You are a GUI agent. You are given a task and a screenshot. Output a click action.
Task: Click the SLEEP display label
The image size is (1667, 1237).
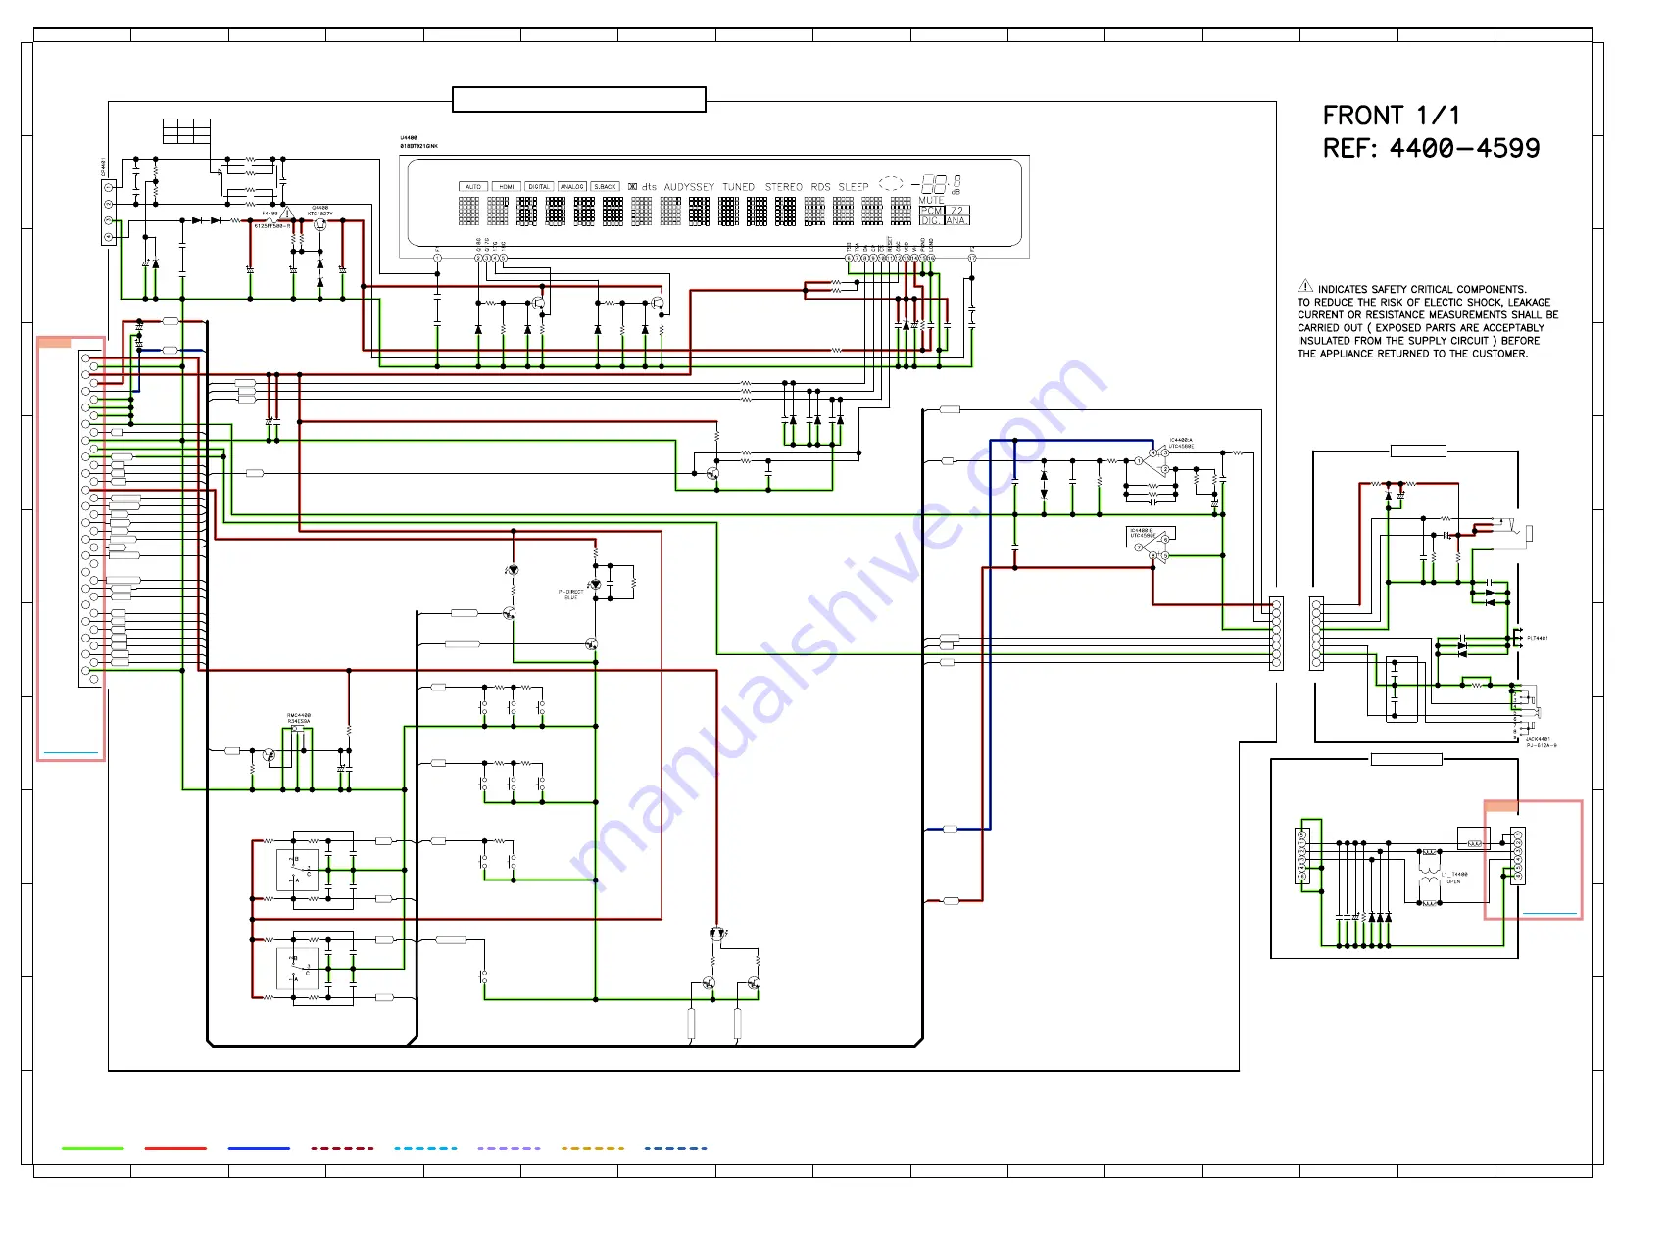click(x=854, y=186)
